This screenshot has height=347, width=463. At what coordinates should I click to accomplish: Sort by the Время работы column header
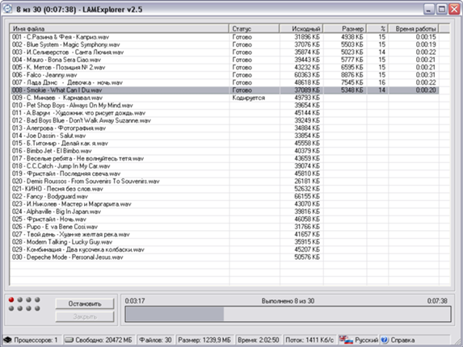point(413,28)
